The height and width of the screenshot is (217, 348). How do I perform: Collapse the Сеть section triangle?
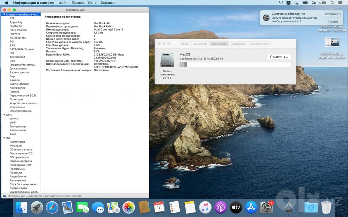pos(4,115)
